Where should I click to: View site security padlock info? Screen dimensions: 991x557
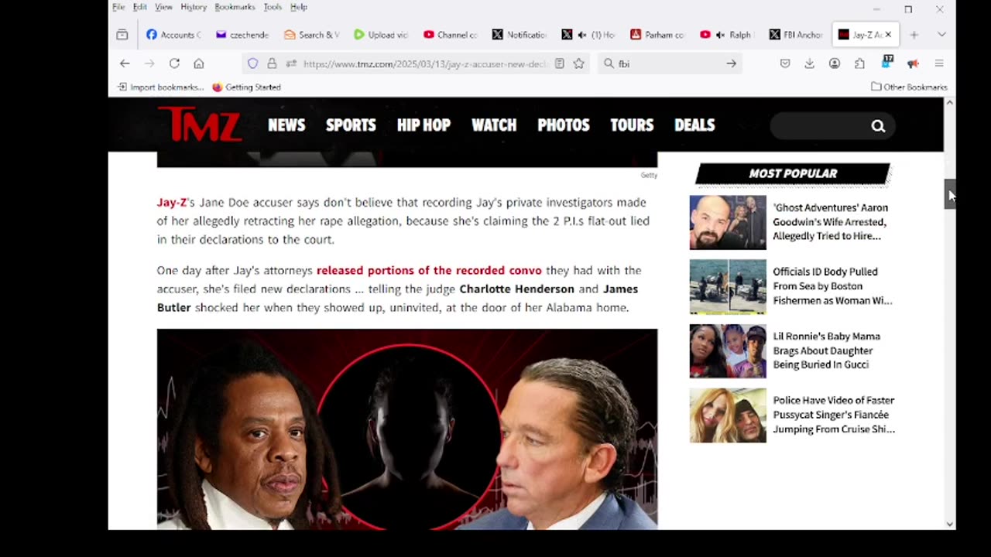pos(272,63)
